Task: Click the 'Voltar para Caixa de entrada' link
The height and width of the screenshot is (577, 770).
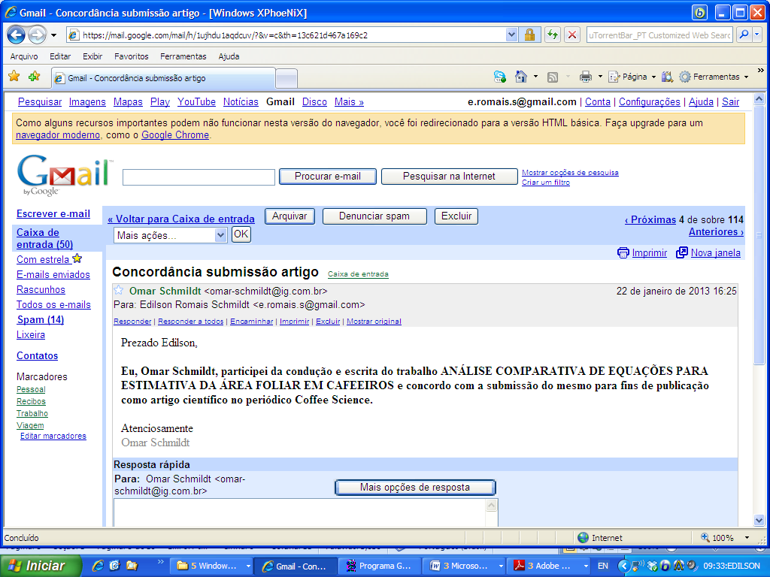Action: 180,219
